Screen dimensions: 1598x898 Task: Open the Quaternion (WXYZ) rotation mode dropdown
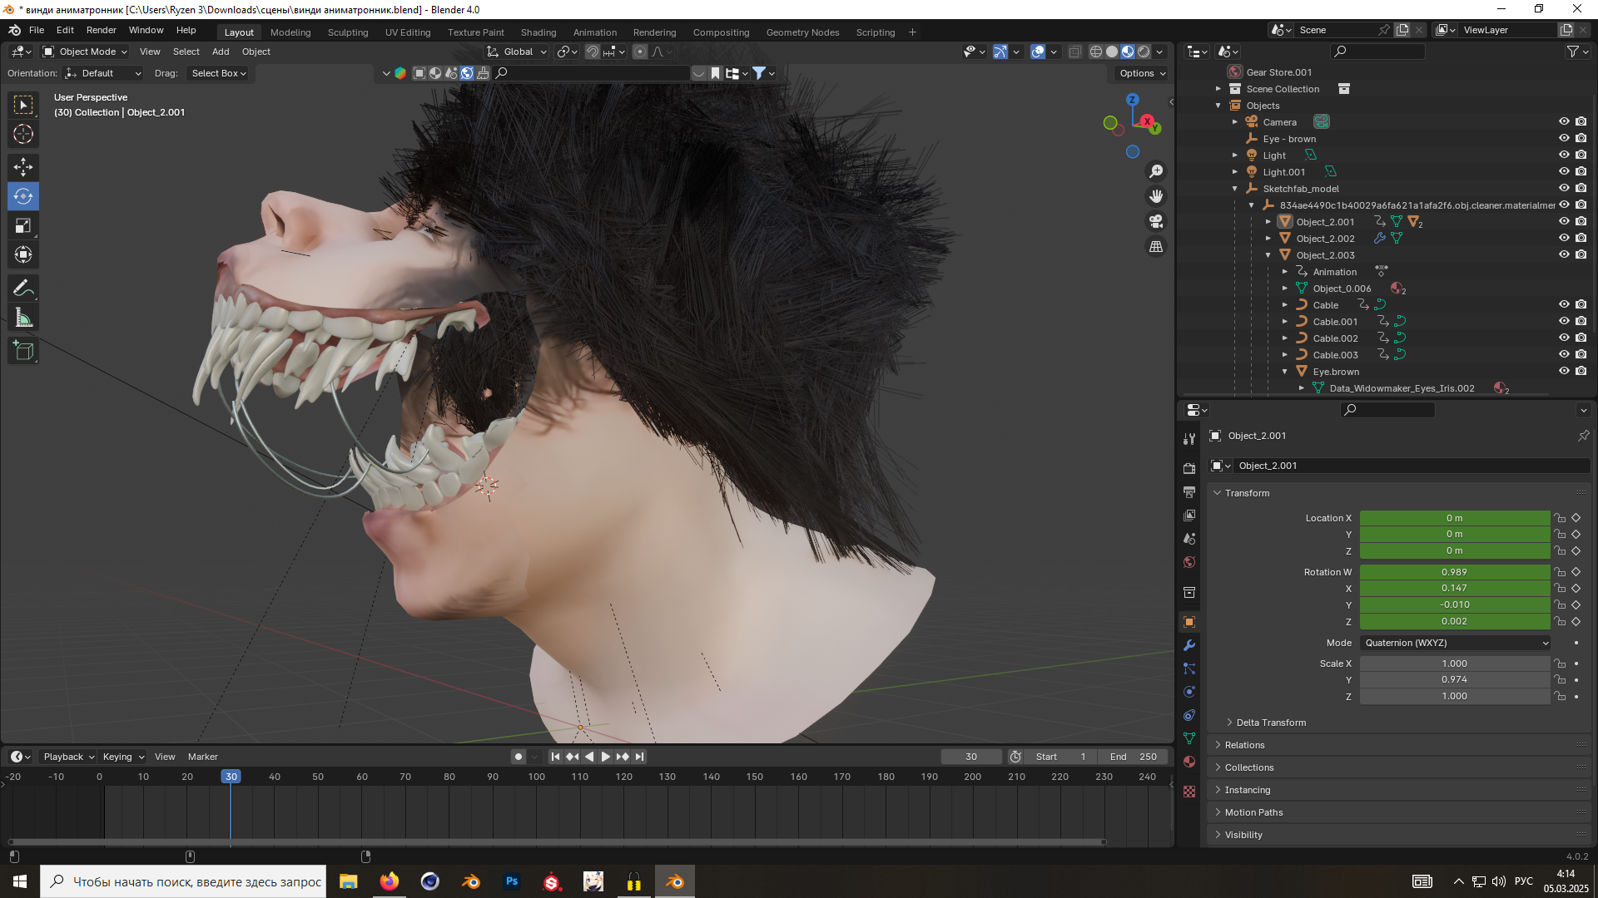1457,643
